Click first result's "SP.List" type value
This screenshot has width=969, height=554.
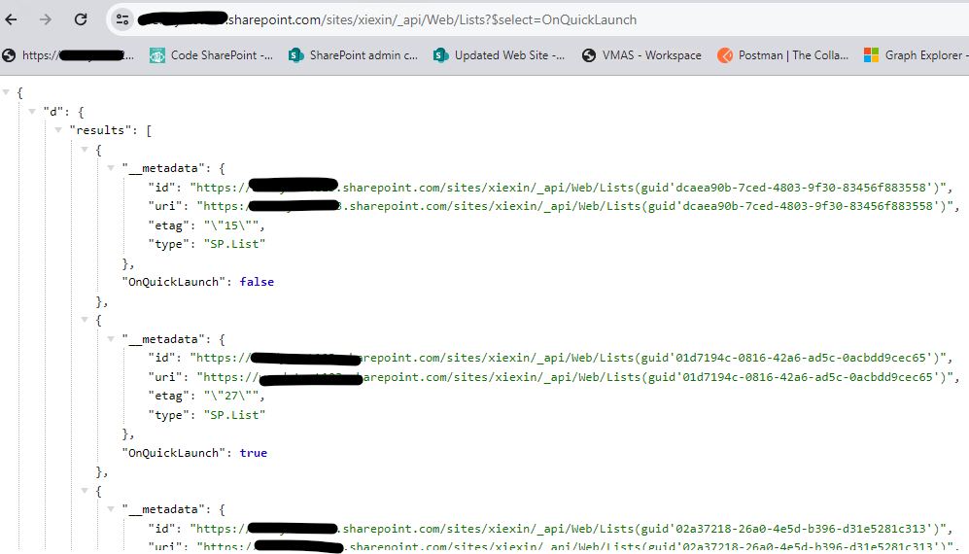click(235, 244)
